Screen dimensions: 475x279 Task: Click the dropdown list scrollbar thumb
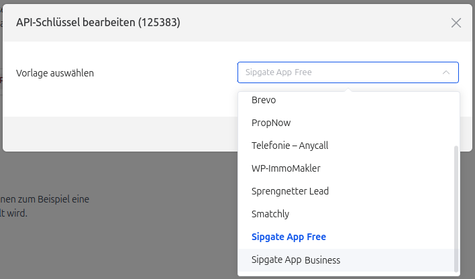coord(457,208)
